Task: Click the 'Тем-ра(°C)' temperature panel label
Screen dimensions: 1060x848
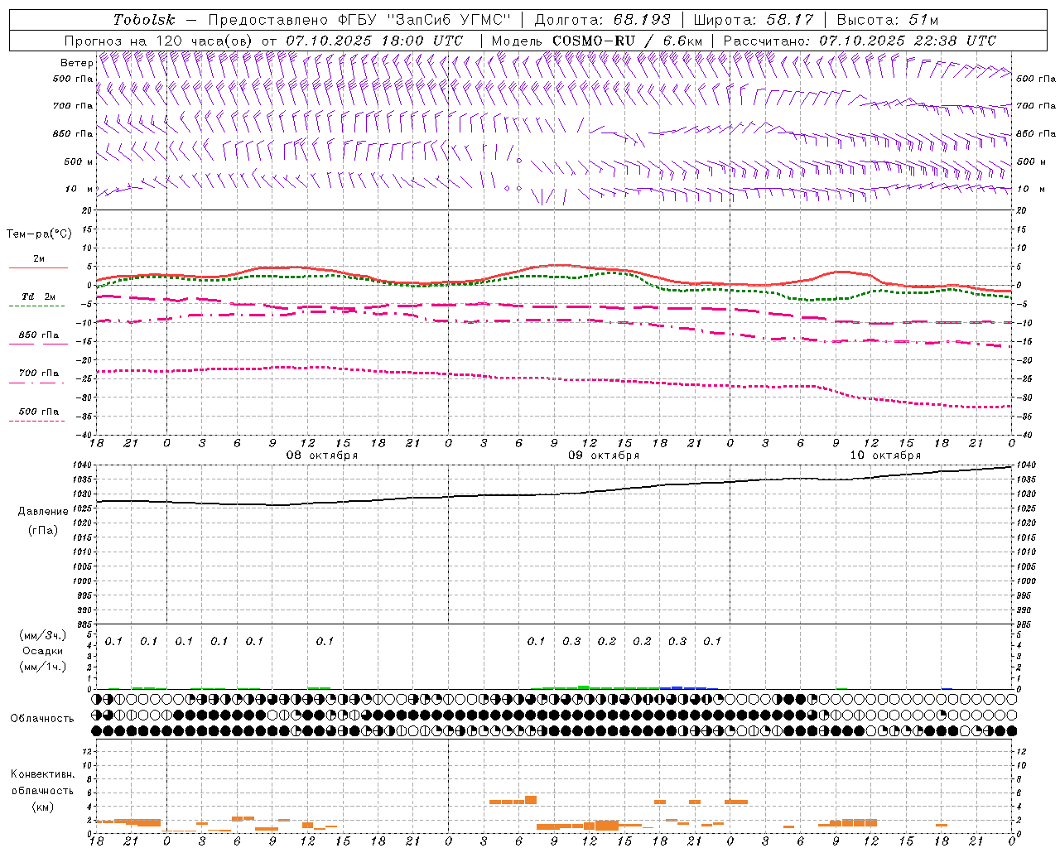Action: [x=39, y=234]
